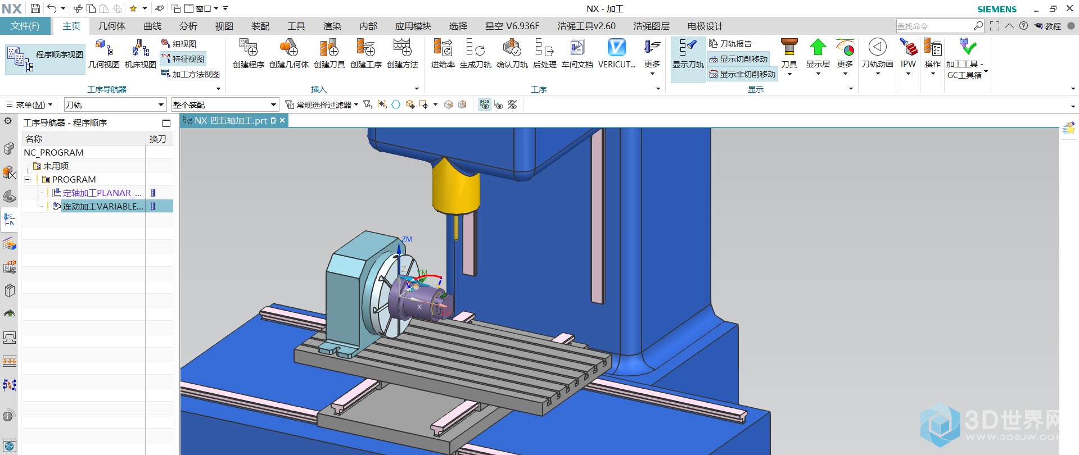Toggle the crossed-out eye hide button
The width and height of the screenshot is (1079, 455).
tap(512, 104)
